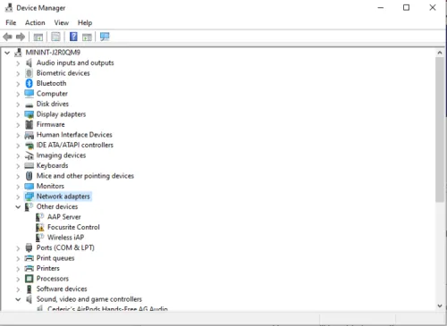Select Cederic's AirPods Hands-Free AG Audio

(x=107, y=309)
